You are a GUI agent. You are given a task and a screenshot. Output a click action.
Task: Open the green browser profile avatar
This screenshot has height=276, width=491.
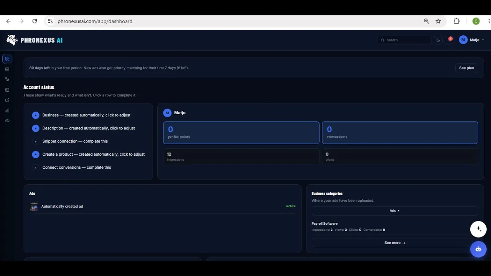point(476,21)
